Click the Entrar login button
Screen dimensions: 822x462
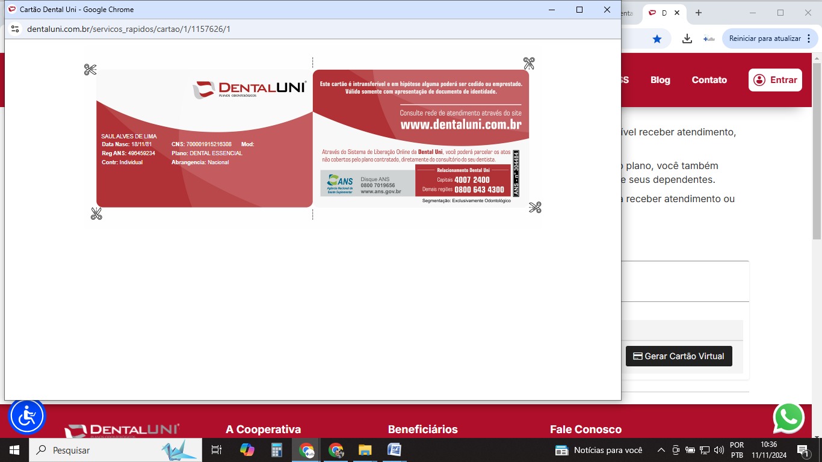point(775,80)
